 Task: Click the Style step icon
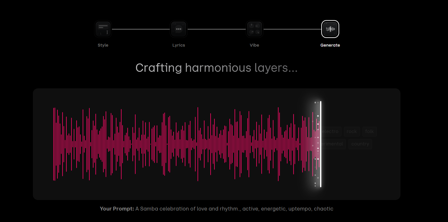click(103, 29)
